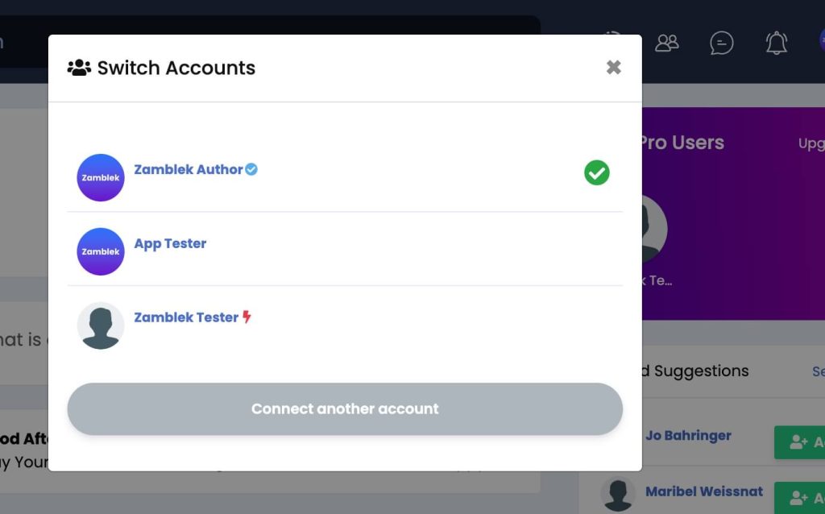Open the friend requests people icon

point(666,43)
